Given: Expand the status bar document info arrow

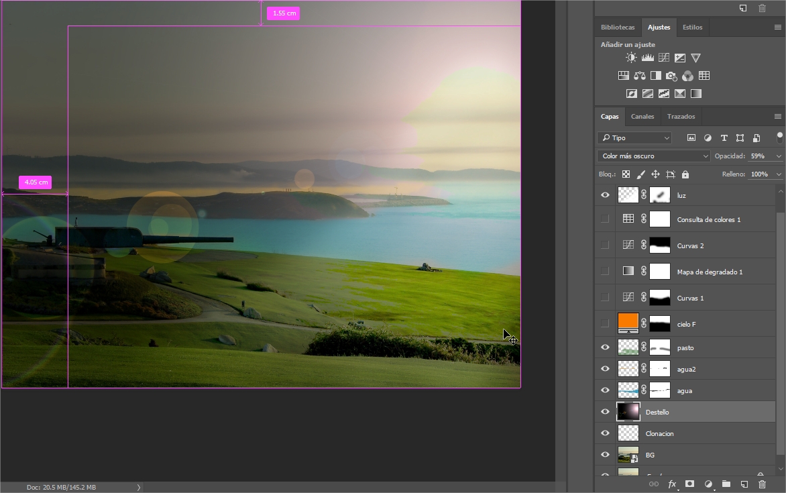Looking at the screenshot, I should point(139,487).
